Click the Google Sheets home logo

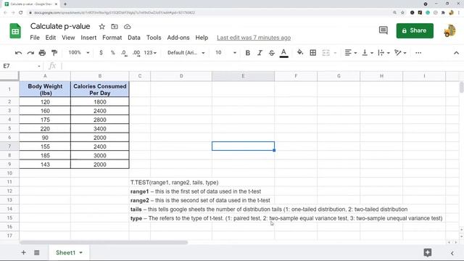(x=15, y=30)
